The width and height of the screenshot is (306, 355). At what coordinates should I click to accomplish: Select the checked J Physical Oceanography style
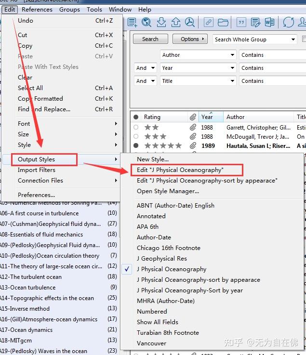[x=171, y=269]
